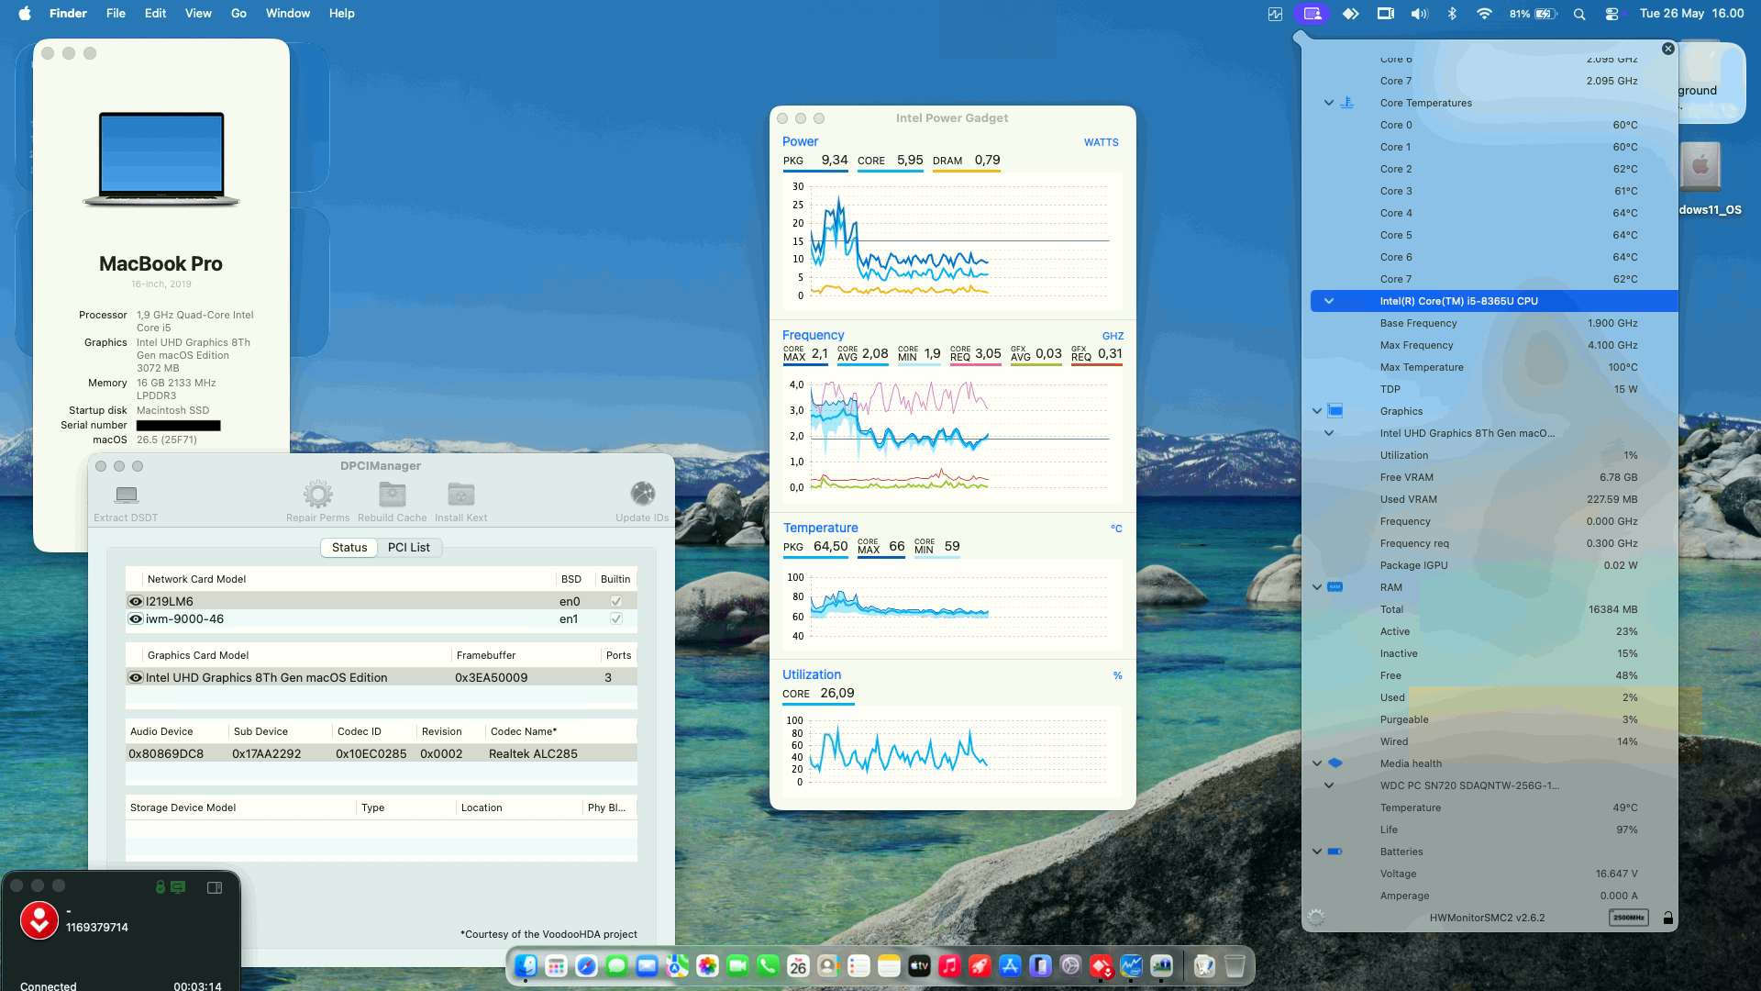Click the MacBook Pro image in About window

pyautogui.click(x=161, y=160)
